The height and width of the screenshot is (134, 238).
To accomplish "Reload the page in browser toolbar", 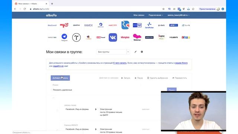I will pos(25,9).
